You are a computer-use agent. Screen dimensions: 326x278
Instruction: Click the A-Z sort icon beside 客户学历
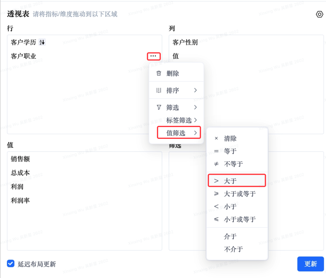point(43,43)
